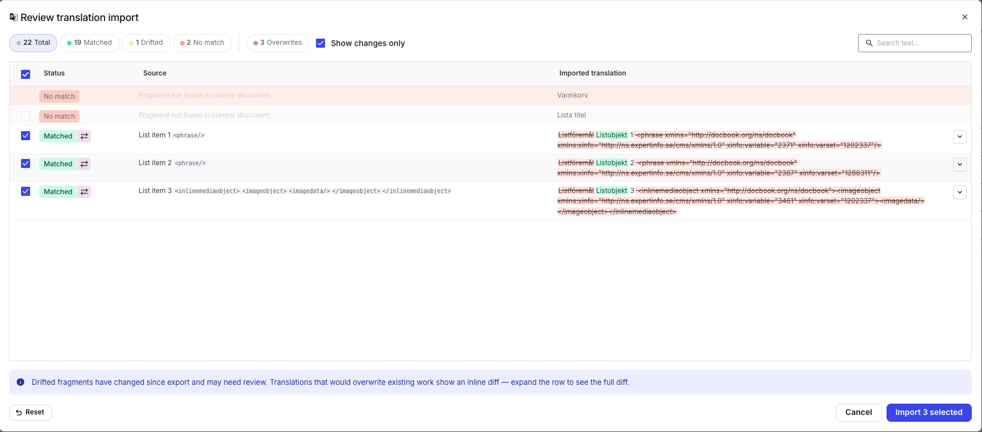Toggle the select-all checkbox in the table header
The image size is (982, 432).
26,74
